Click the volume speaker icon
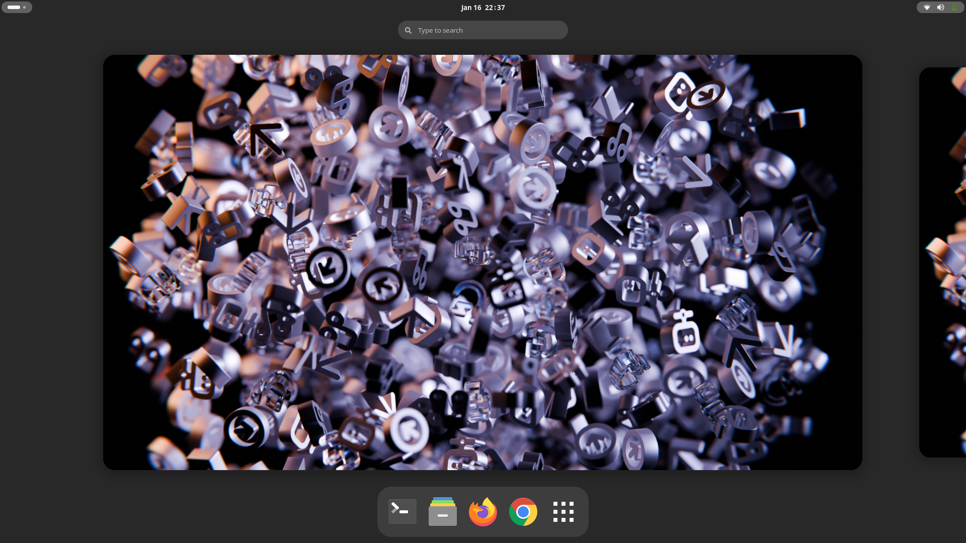The image size is (966, 543). pyautogui.click(x=940, y=8)
